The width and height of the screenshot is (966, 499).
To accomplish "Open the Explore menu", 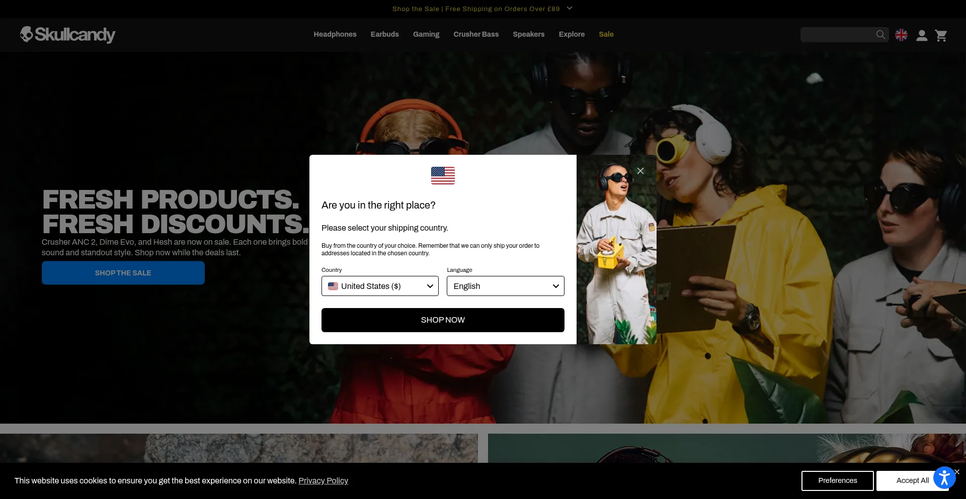I will (572, 34).
